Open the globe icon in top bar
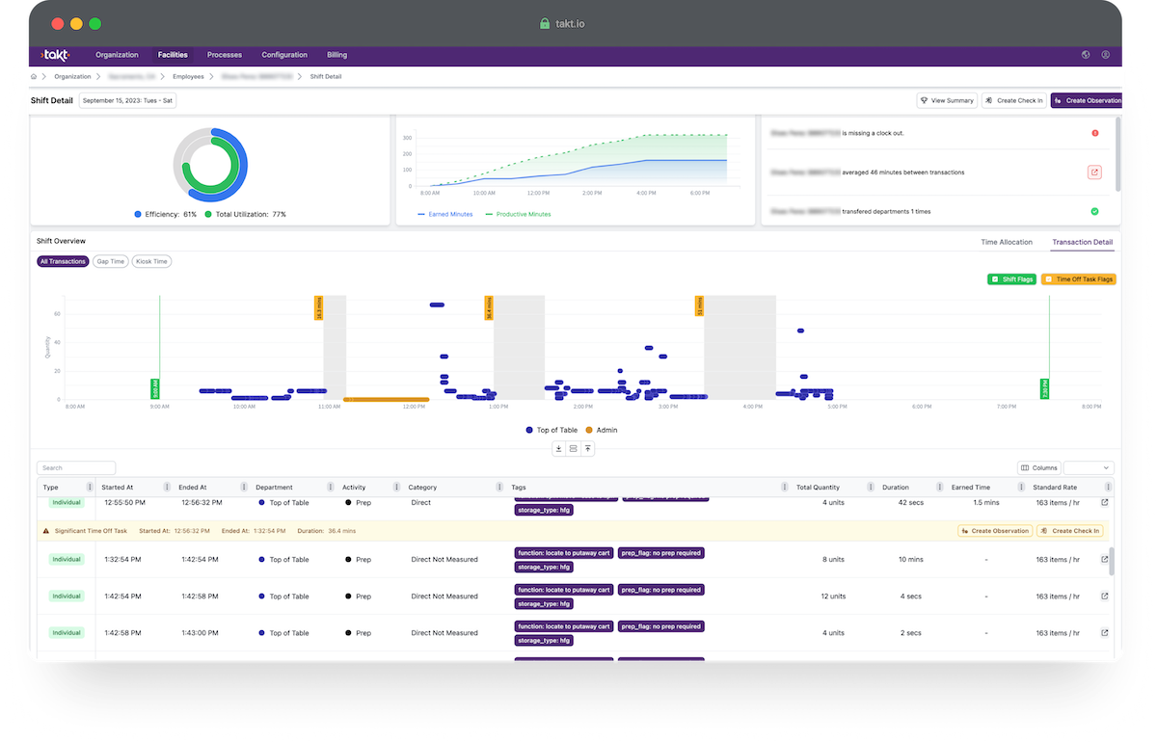 point(1086,55)
